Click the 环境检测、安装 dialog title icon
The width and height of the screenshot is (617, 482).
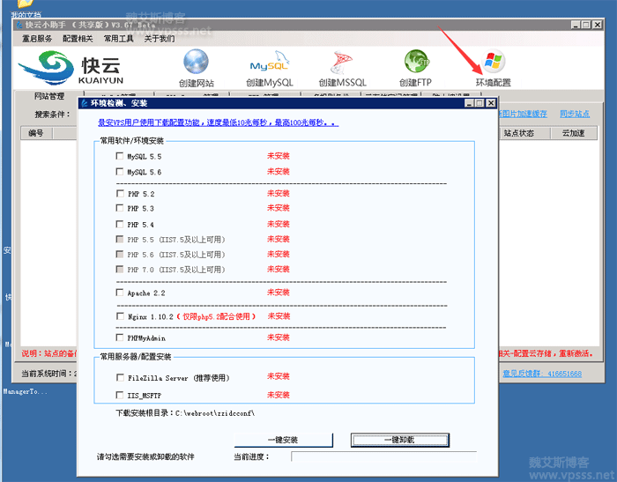[x=84, y=103]
